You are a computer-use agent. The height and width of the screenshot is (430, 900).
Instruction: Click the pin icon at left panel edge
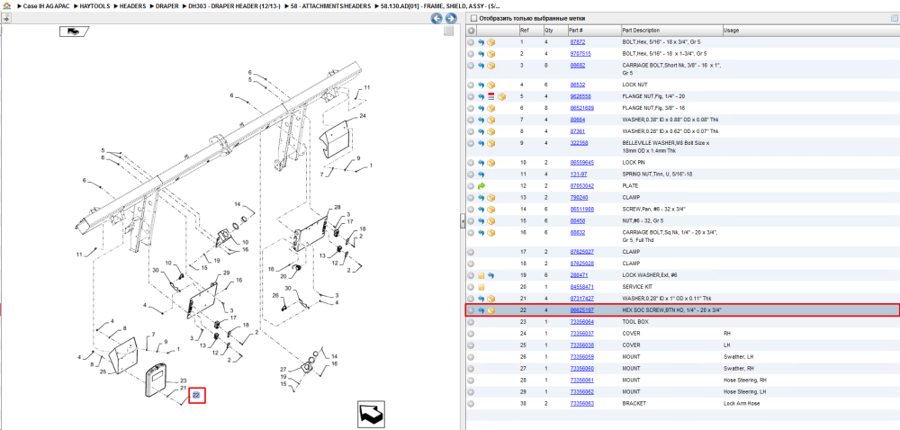click(5, 18)
